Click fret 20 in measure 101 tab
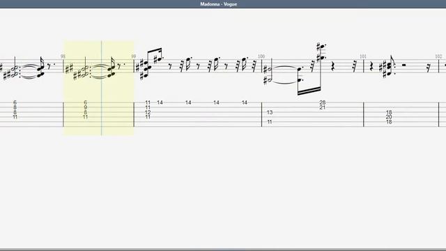 click(x=389, y=117)
